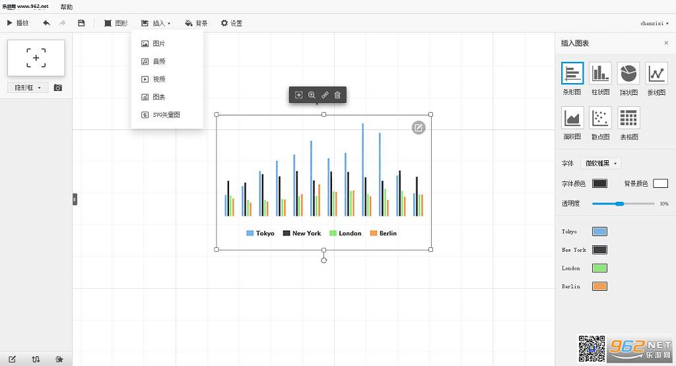The width and height of the screenshot is (676, 366).
Task: Click the background color (背景颜色) swatch
Action: 660,183
